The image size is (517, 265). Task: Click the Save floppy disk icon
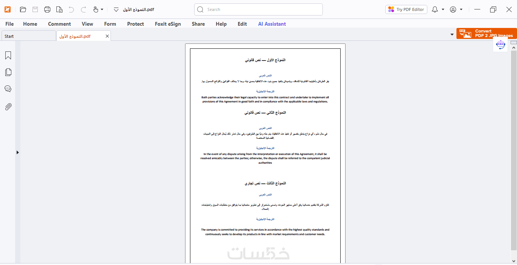pos(35,9)
